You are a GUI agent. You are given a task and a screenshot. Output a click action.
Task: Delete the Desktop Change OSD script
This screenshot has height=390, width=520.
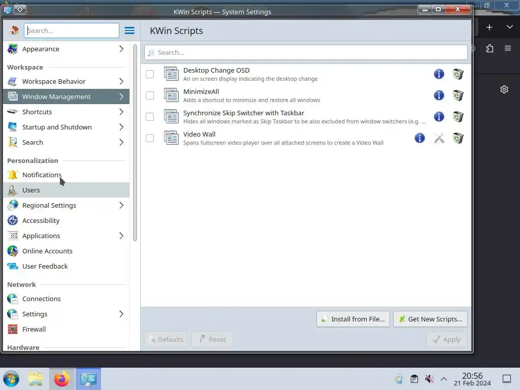click(x=458, y=74)
